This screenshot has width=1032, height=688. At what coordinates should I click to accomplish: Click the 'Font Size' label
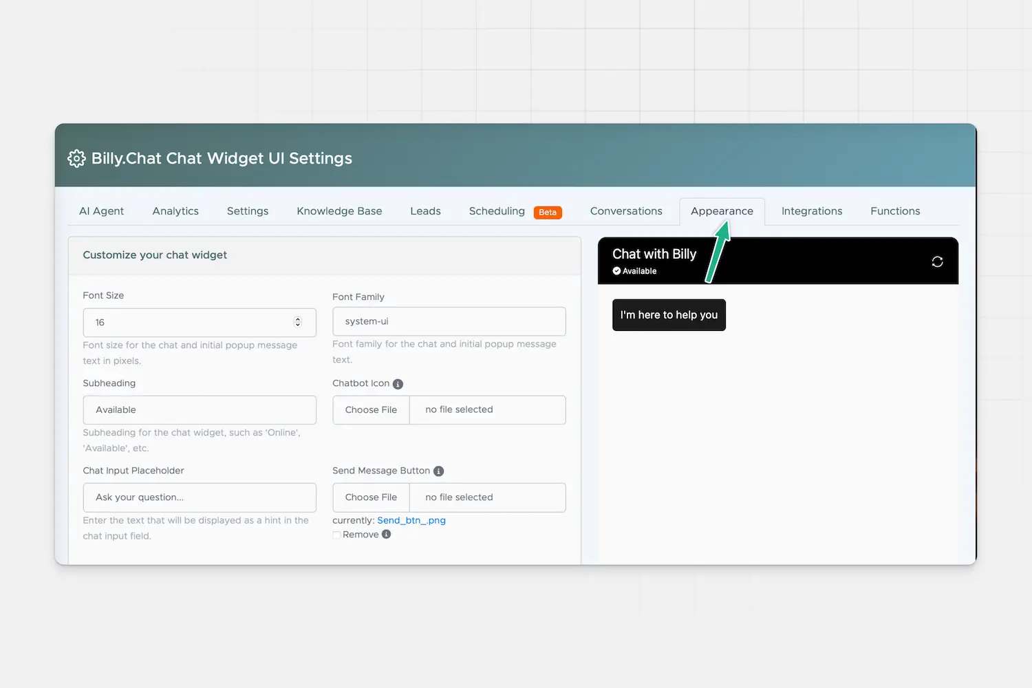pos(103,296)
